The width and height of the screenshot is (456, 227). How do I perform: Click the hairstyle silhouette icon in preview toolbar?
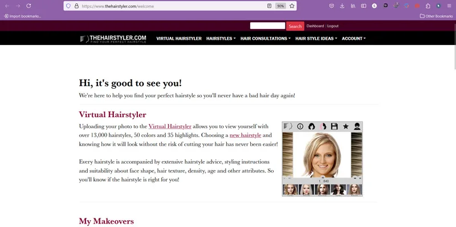pyautogui.click(x=311, y=126)
